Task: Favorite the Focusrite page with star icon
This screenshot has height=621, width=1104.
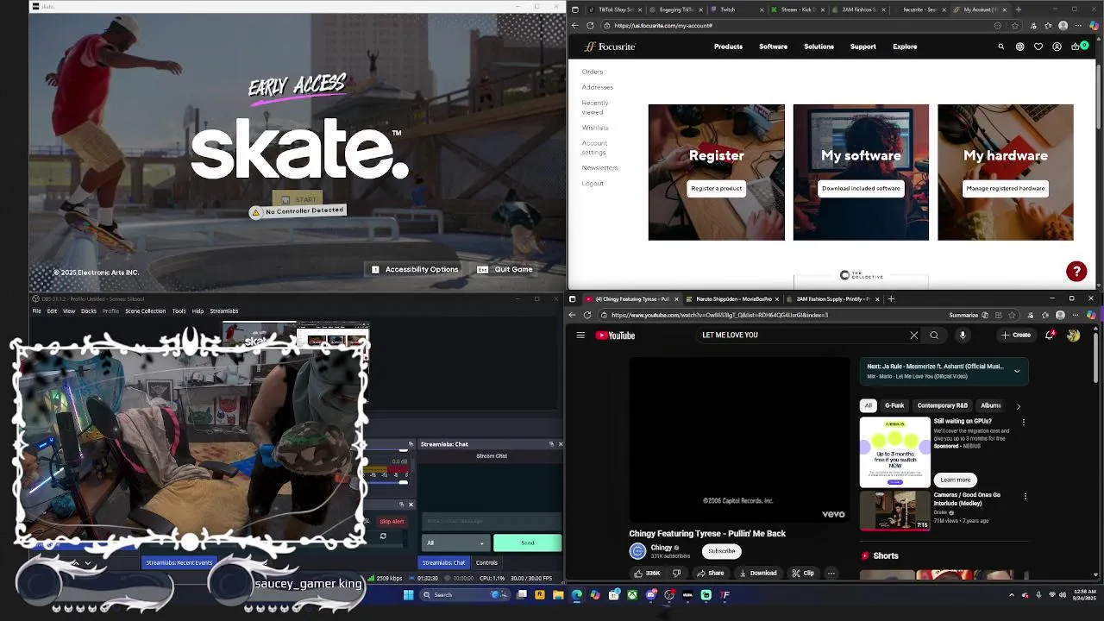Action: pyautogui.click(x=1013, y=26)
